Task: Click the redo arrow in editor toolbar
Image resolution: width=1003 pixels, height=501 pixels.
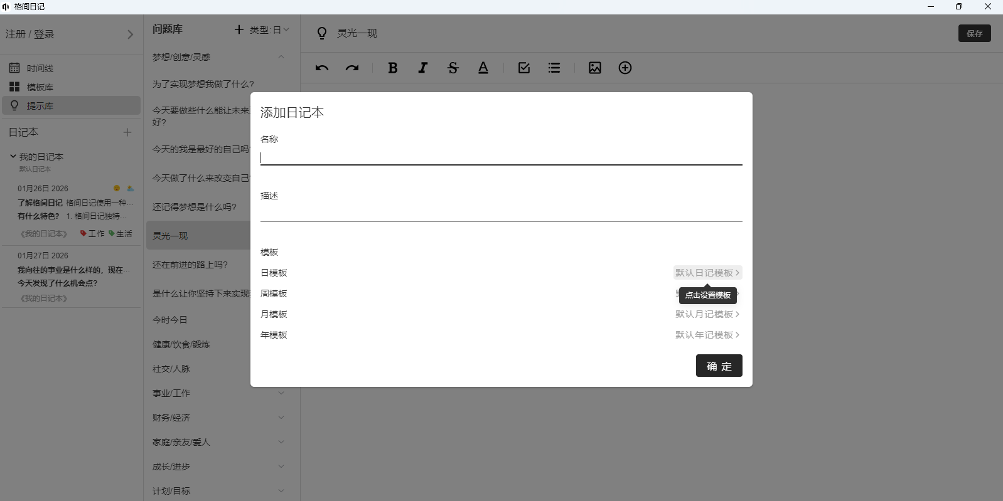Action: (352, 68)
